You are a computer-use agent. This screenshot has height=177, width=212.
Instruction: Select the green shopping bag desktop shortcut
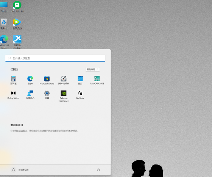(17, 6)
